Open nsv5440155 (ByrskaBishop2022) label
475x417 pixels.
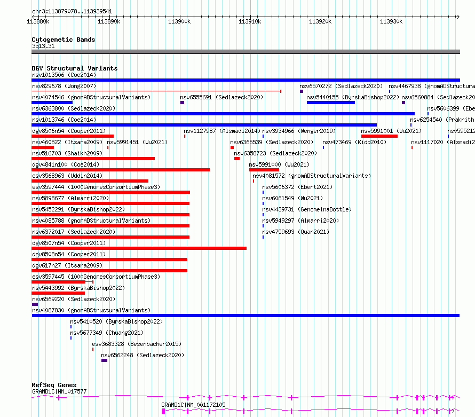(353, 97)
